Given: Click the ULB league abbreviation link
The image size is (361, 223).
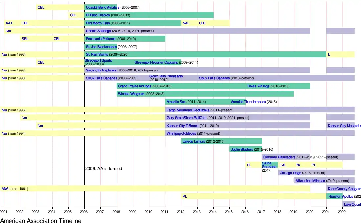Looking at the screenshot, I should click(x=202, y=23).
